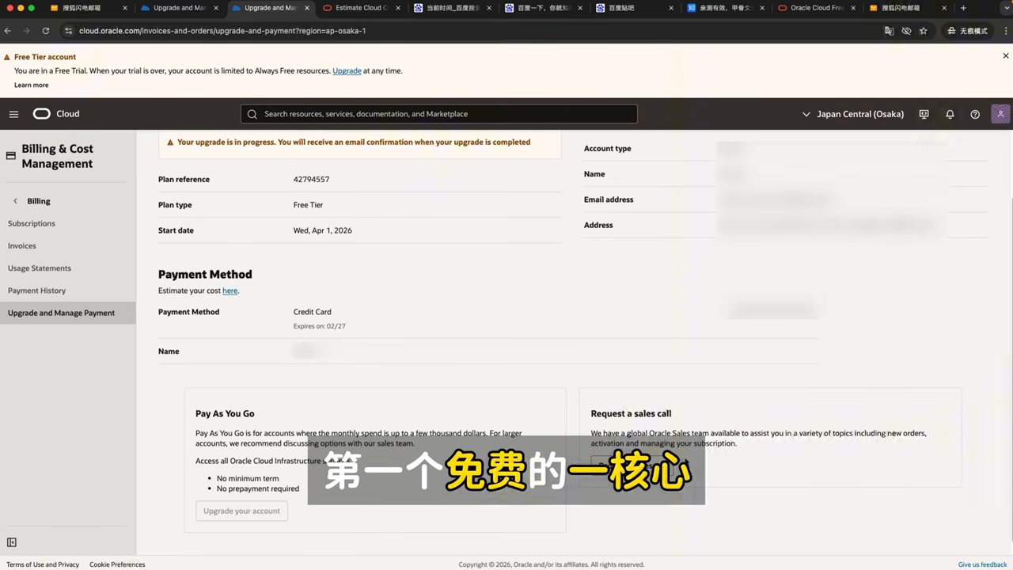Open Invoices in the sidebar
Screen dimensions: 1013x570
click(x=22, y=245)
